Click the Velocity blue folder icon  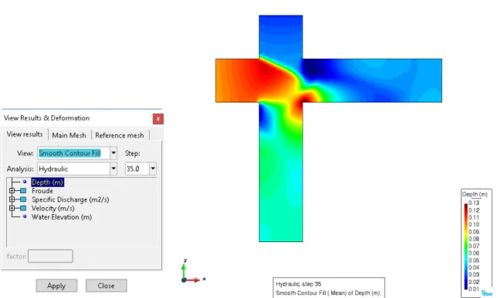(x=23, y=209)
